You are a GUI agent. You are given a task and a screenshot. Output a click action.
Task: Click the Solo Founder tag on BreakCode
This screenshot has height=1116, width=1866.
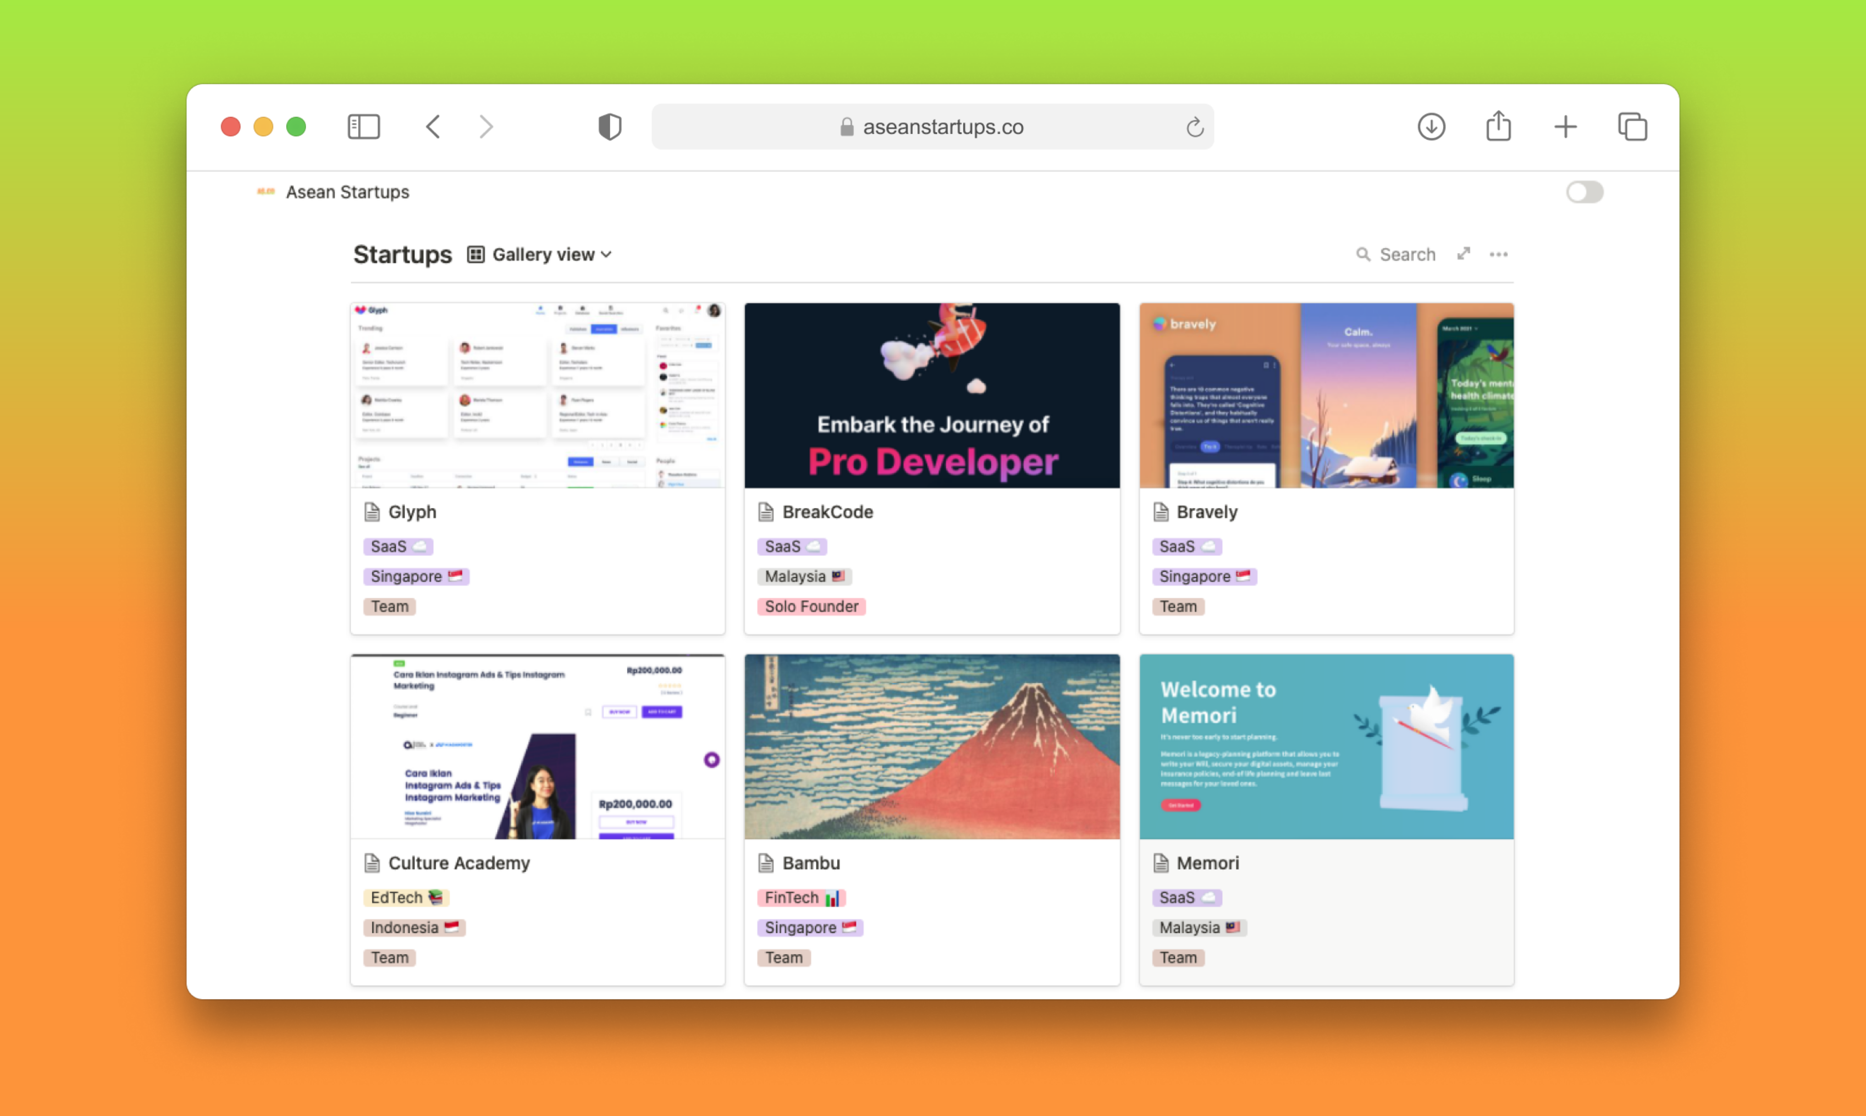pos(812,606)
